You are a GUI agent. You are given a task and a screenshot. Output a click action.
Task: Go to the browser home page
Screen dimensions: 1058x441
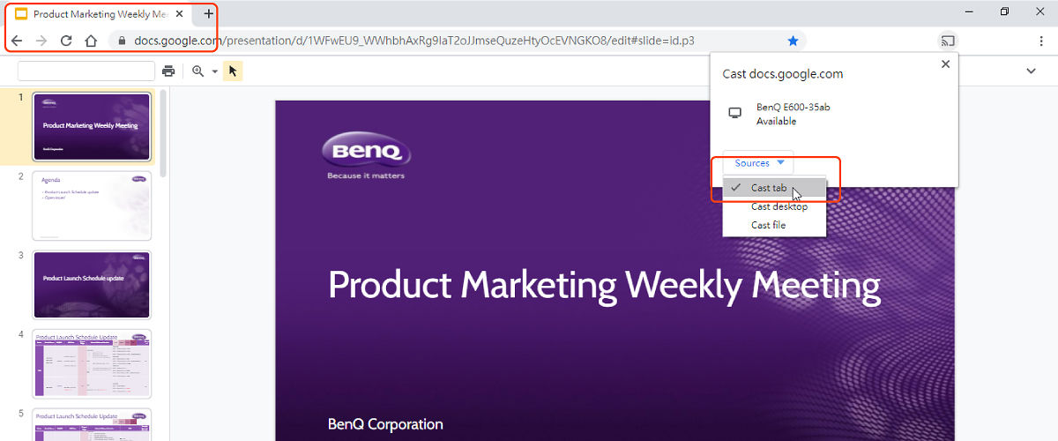tap(90, 41)
